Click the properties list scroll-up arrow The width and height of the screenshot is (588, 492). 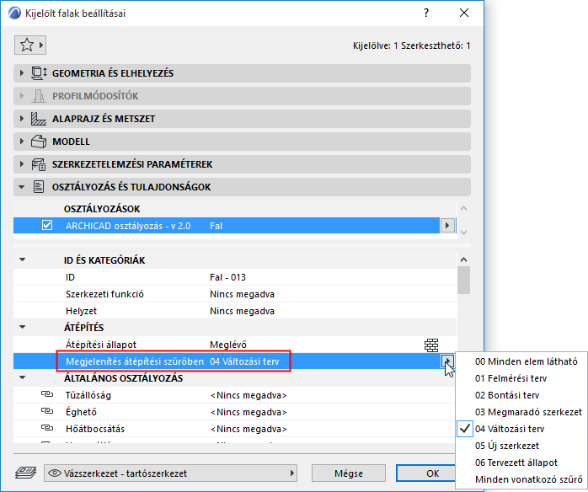(464, 259)
